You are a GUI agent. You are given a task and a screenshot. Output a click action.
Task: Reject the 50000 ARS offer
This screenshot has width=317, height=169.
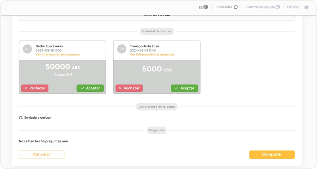[35, 88]
